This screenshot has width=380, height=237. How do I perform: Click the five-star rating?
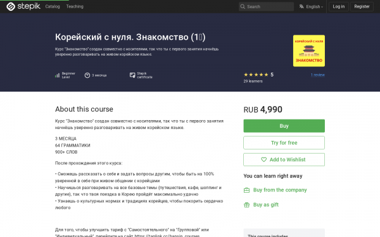(256, 75)
